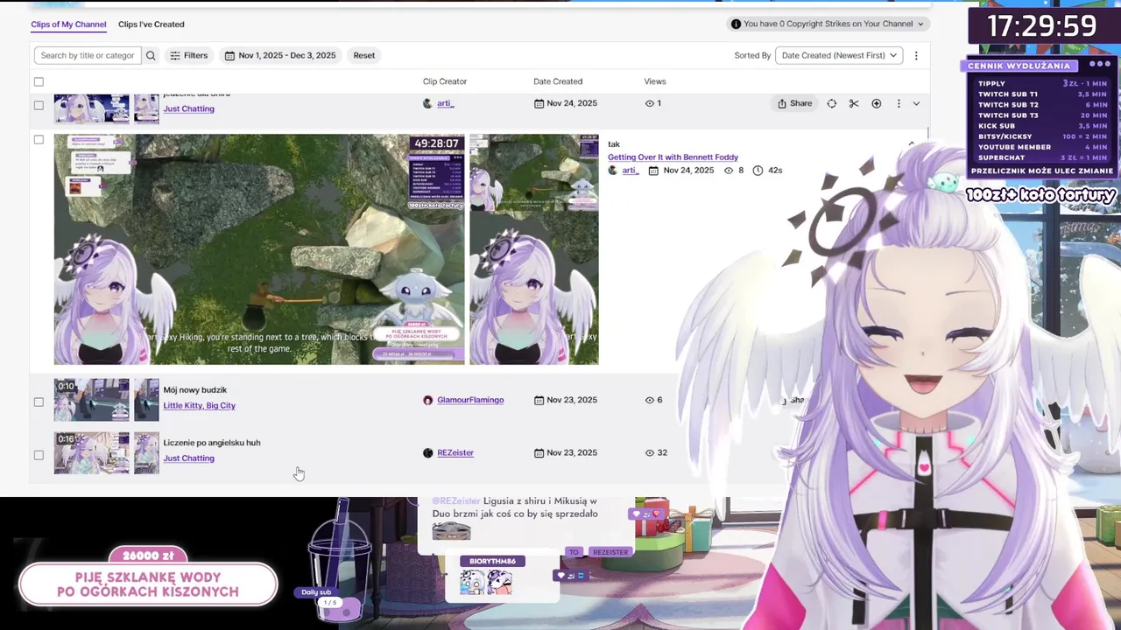Switch to Clips I've Created tab
This screenshot has width=1121, height=630.
coord(152,24)
